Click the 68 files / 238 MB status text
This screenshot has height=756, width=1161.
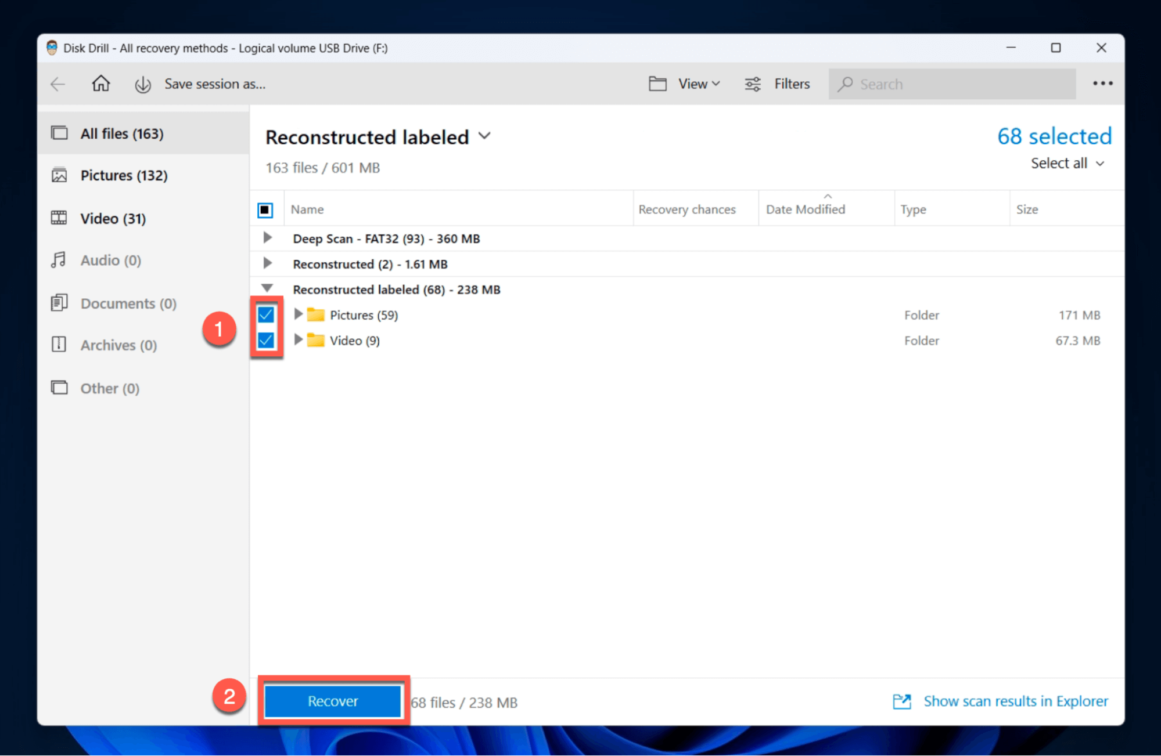tap(464, 703)
